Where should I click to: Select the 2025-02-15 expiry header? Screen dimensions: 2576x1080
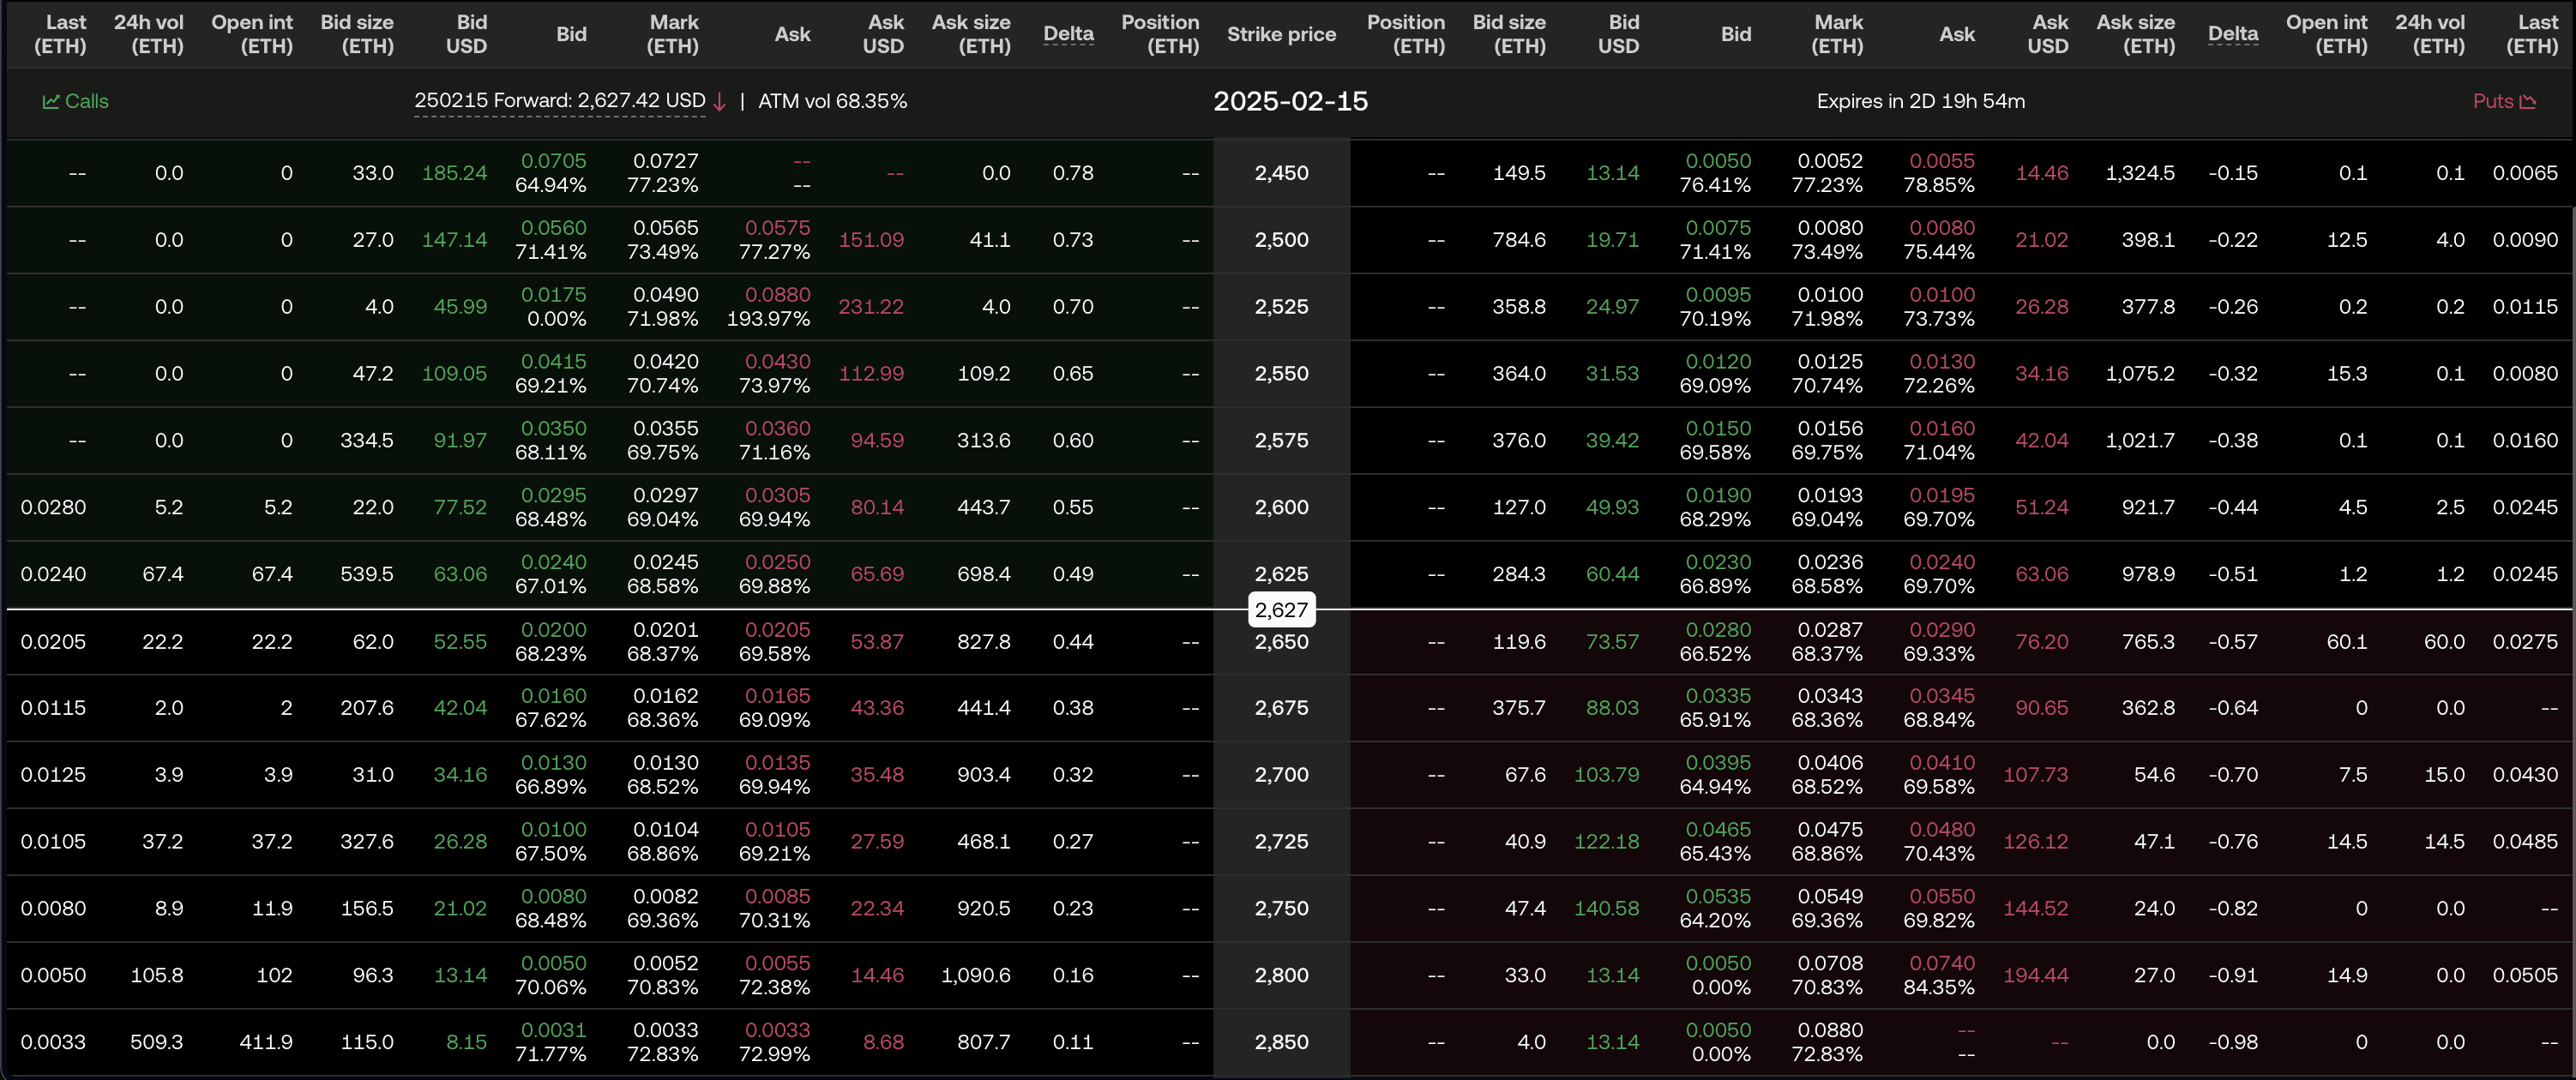click(x=1290, y=101)
